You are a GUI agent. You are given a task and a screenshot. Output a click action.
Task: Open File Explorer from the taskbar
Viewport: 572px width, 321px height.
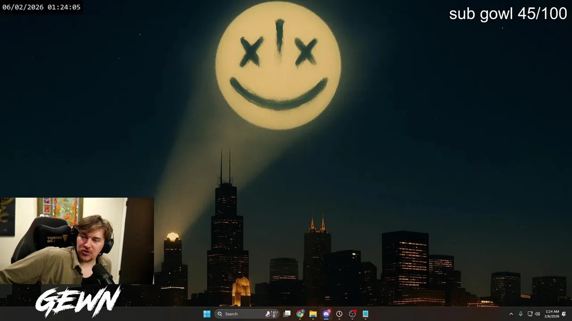pos(313,314)
